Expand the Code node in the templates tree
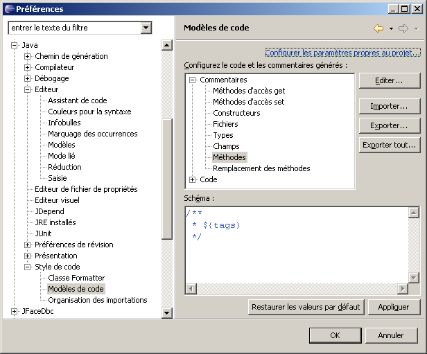The height and width of the screenshot is (354, 427). point(193,179)
